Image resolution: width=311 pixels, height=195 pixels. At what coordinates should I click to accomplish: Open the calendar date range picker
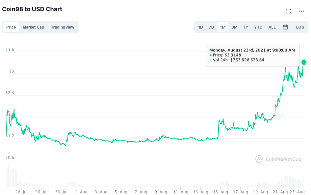[285, 27]
